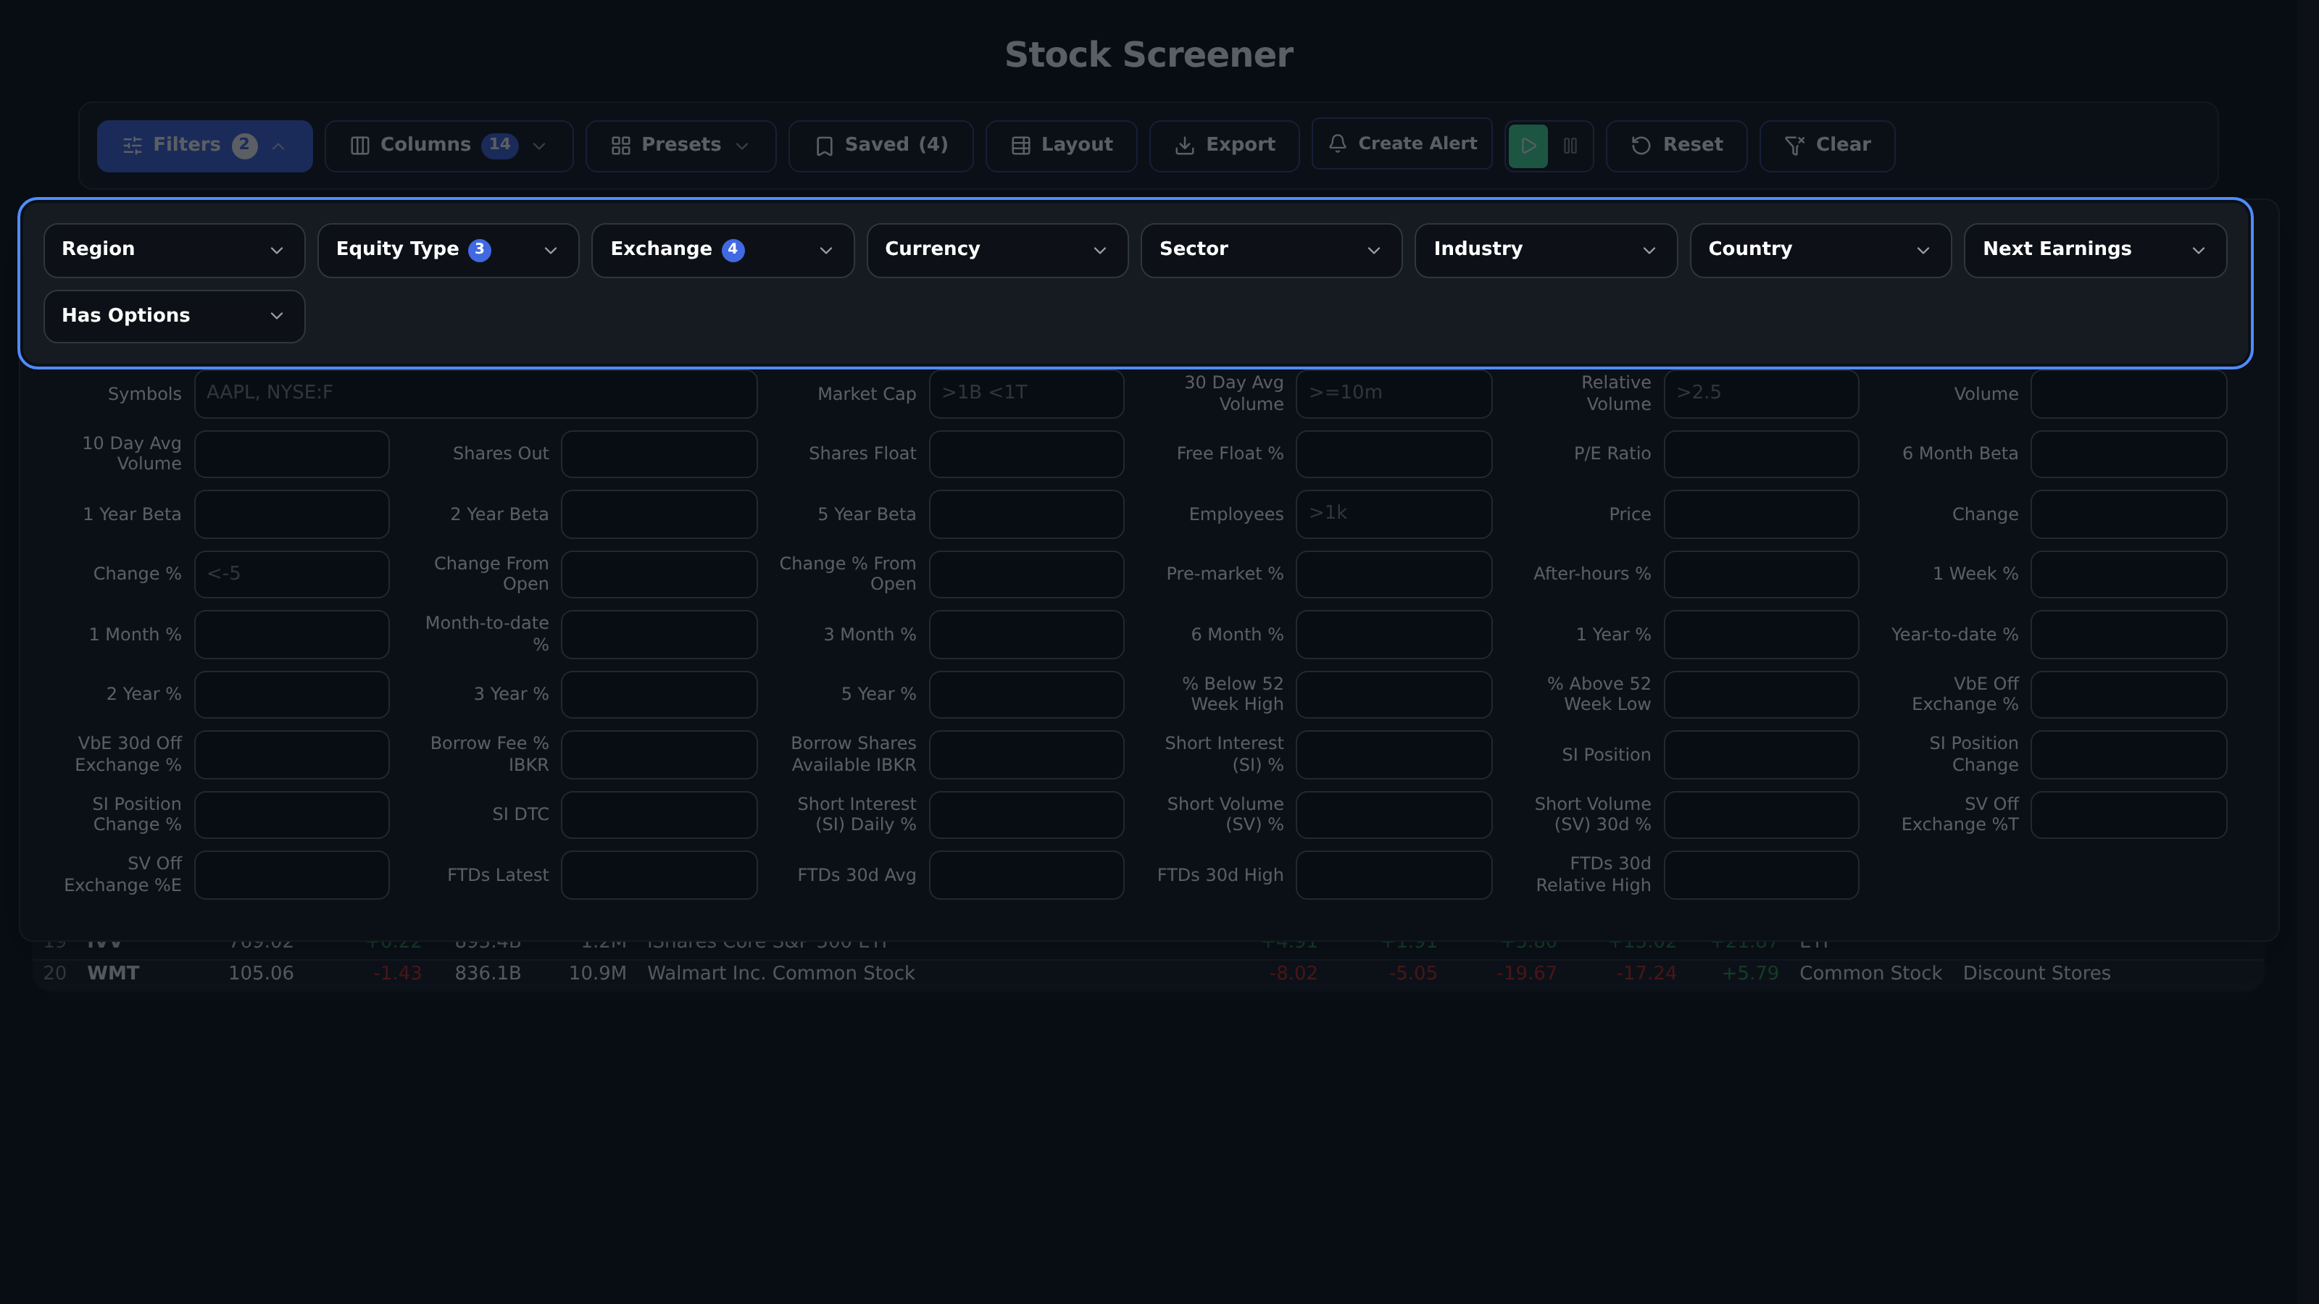Screen dimensions: 2319x1304
Task: Click the Shares Out input field
Action: point(659,454)
